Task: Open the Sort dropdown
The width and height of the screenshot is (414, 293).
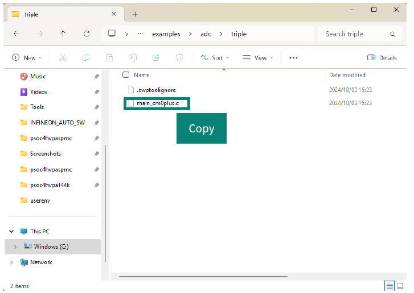Action: coord(214,58)
